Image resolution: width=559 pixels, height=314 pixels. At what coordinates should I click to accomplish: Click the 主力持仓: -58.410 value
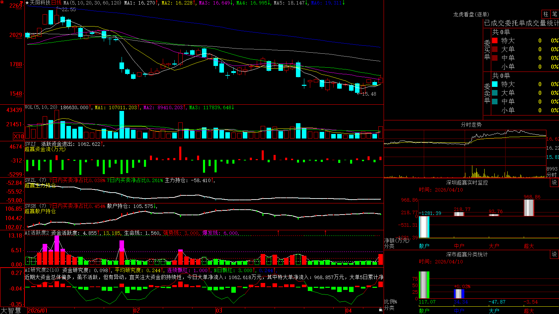pos(189,180)
